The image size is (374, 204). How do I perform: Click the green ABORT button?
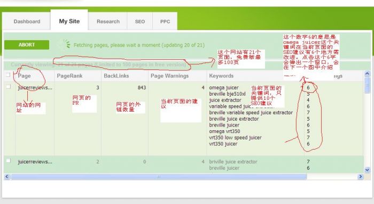click(27, 45)
